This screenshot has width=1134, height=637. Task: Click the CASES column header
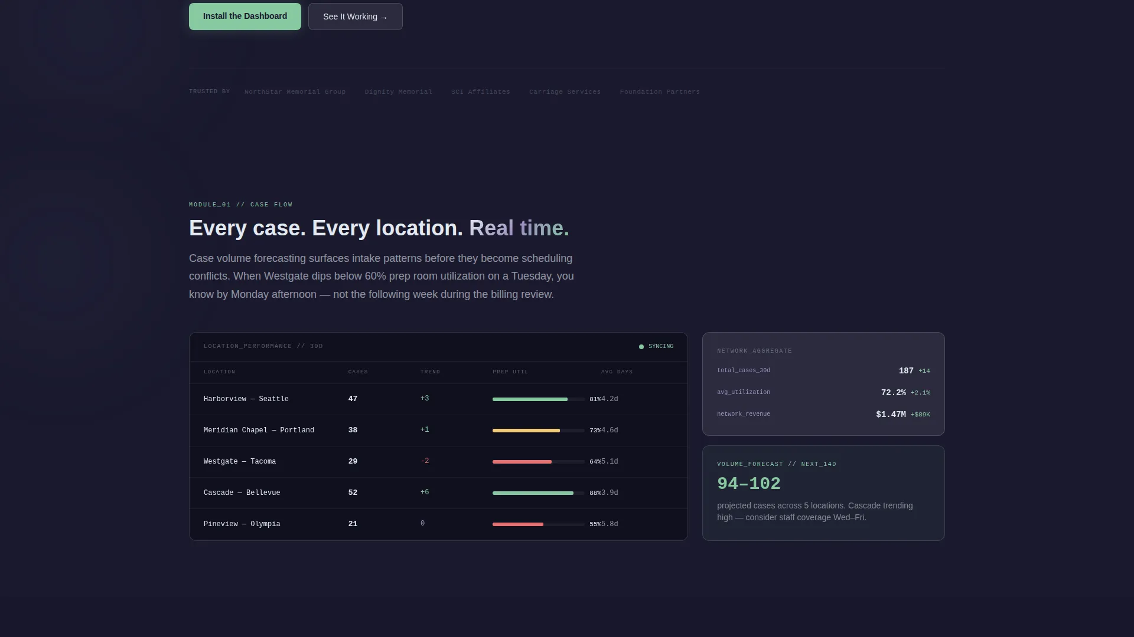(358, 372)
